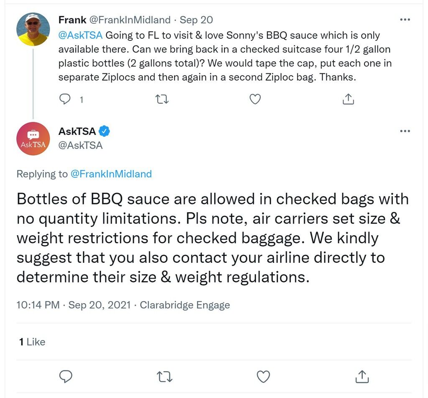Screen dimensions: 428x398
Task: Click Frank's display name
Action: [72, 20]
